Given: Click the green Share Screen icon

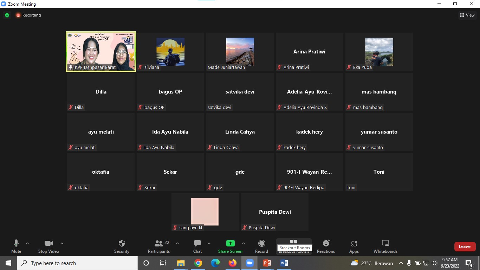Looking at the screenshot, I should tap(230, 243).
